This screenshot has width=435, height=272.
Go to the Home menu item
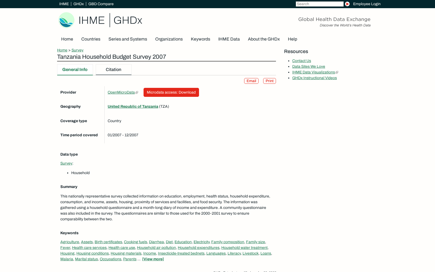pyautogui.click(x=67, y=39)
